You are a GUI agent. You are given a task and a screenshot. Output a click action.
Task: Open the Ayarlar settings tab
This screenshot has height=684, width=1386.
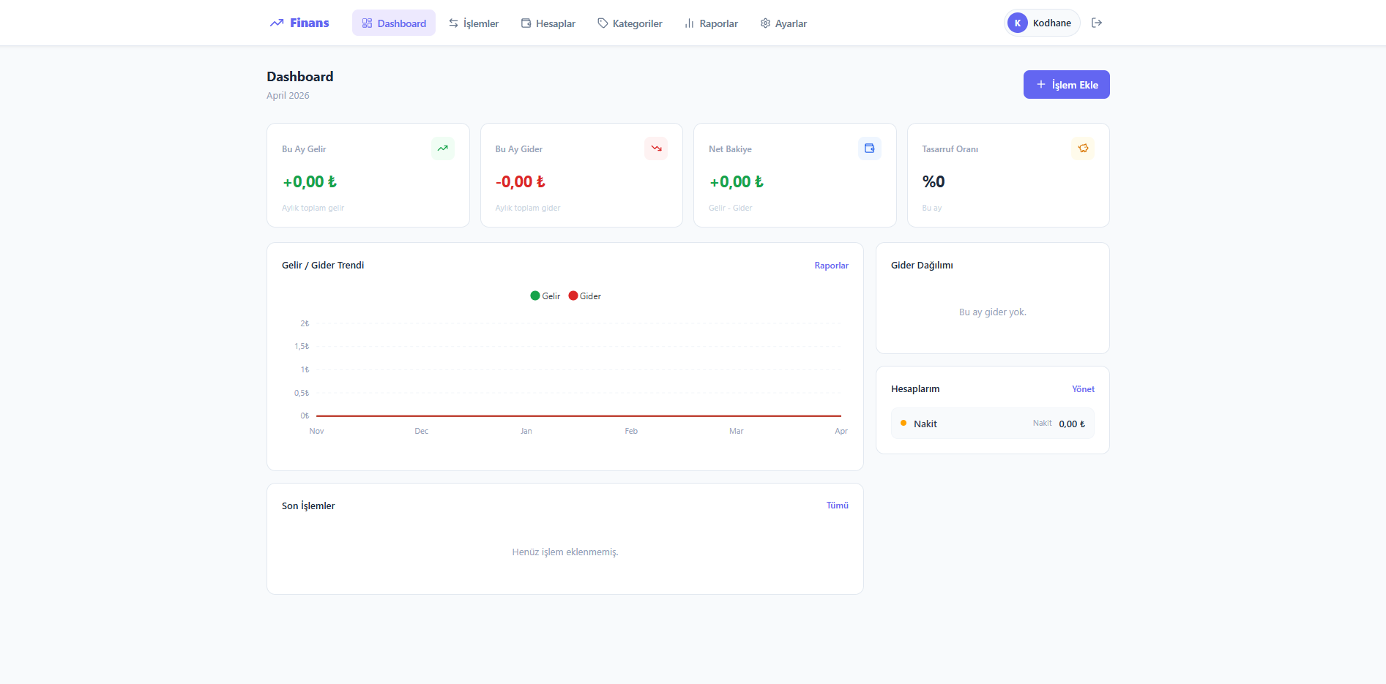tap(783, 23)
